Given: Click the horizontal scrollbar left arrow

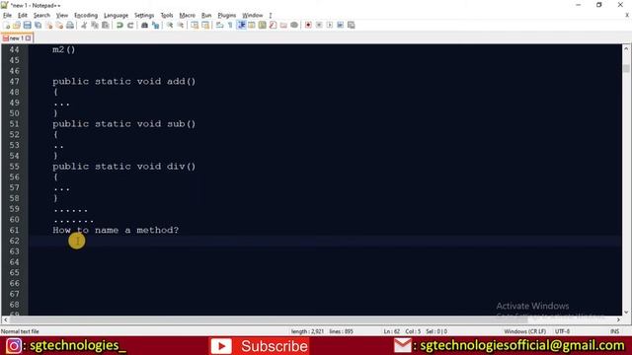Looking at the screenshot, I should click(x=5, y=319).
